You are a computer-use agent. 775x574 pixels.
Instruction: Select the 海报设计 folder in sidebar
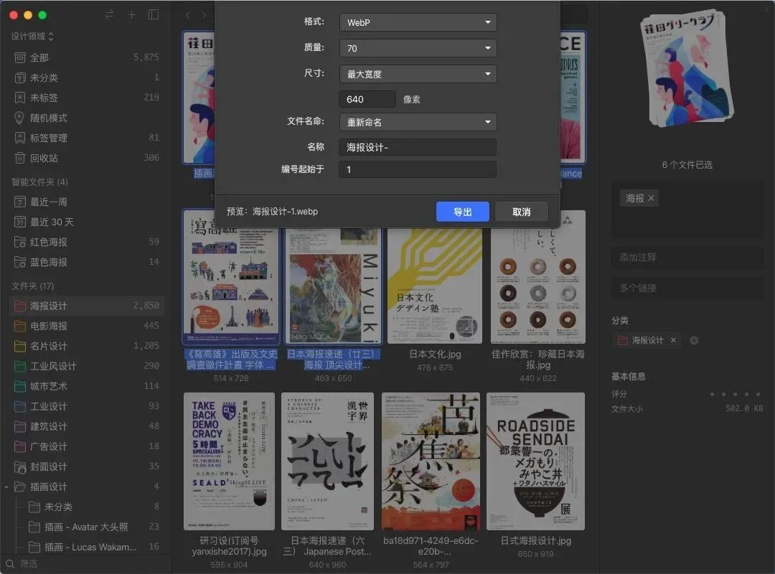(x=87, y=306)
